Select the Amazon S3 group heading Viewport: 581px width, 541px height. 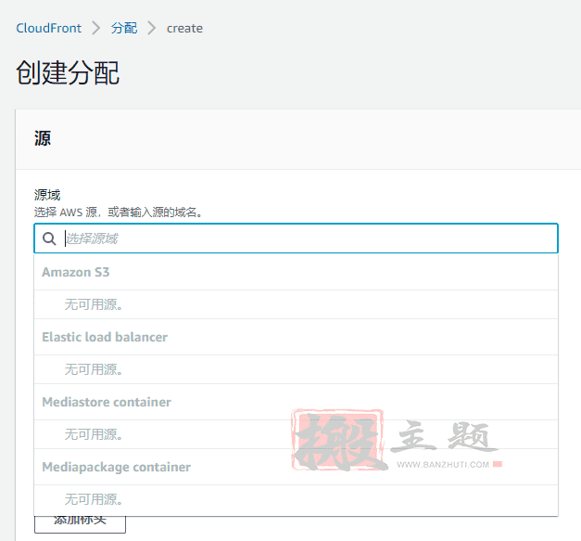[x=76, y=272]
